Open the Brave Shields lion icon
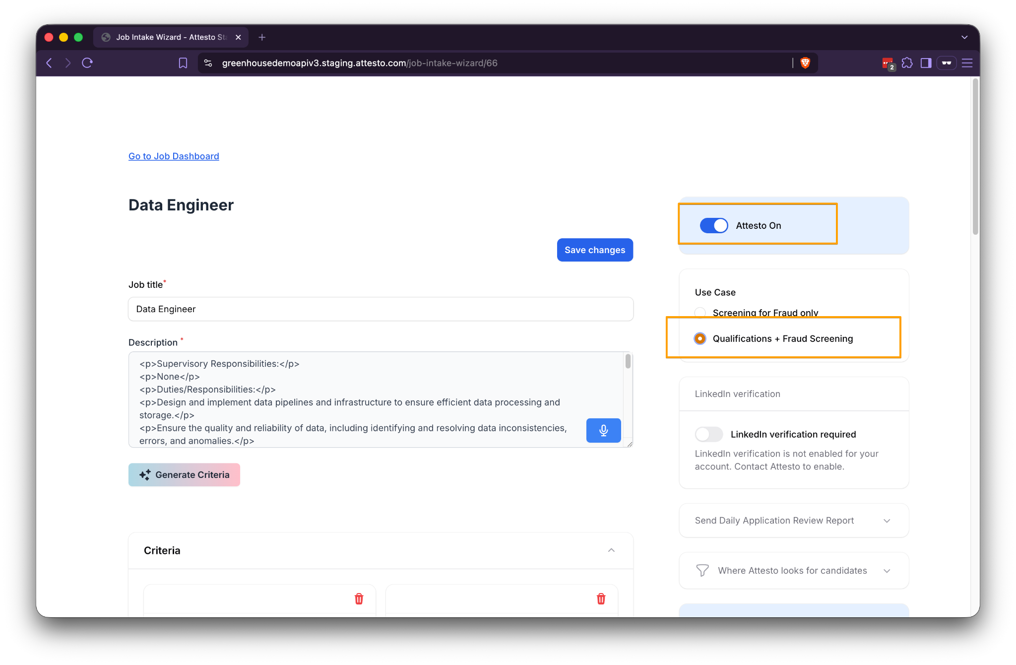Image resolution: width=1016 pixels, height=665 pixels. point(805,63)
